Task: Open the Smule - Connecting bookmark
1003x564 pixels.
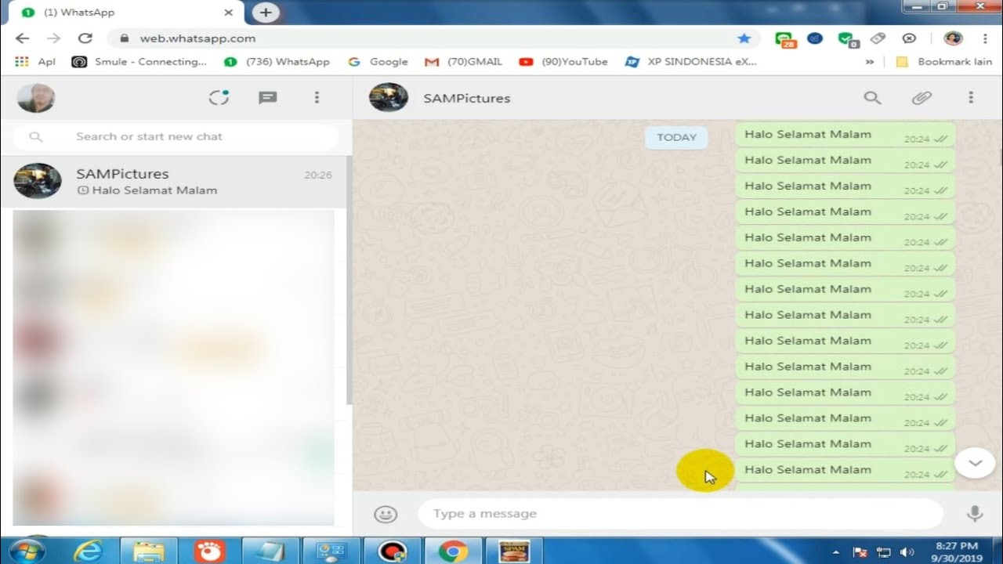Action: tap(139, 62)
